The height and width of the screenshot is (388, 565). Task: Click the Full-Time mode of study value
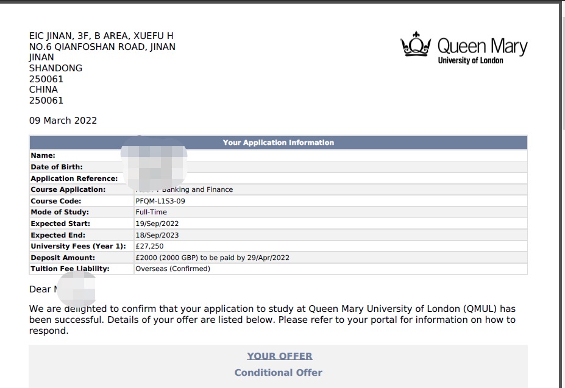click(151, 212)
